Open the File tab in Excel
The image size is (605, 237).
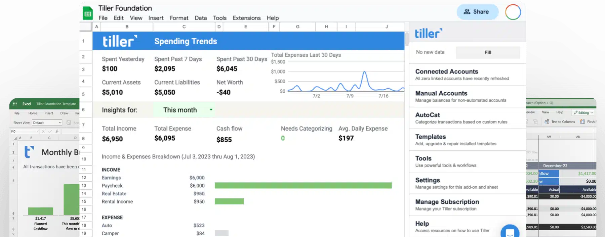pyautogui.click(x=17, y=113)
